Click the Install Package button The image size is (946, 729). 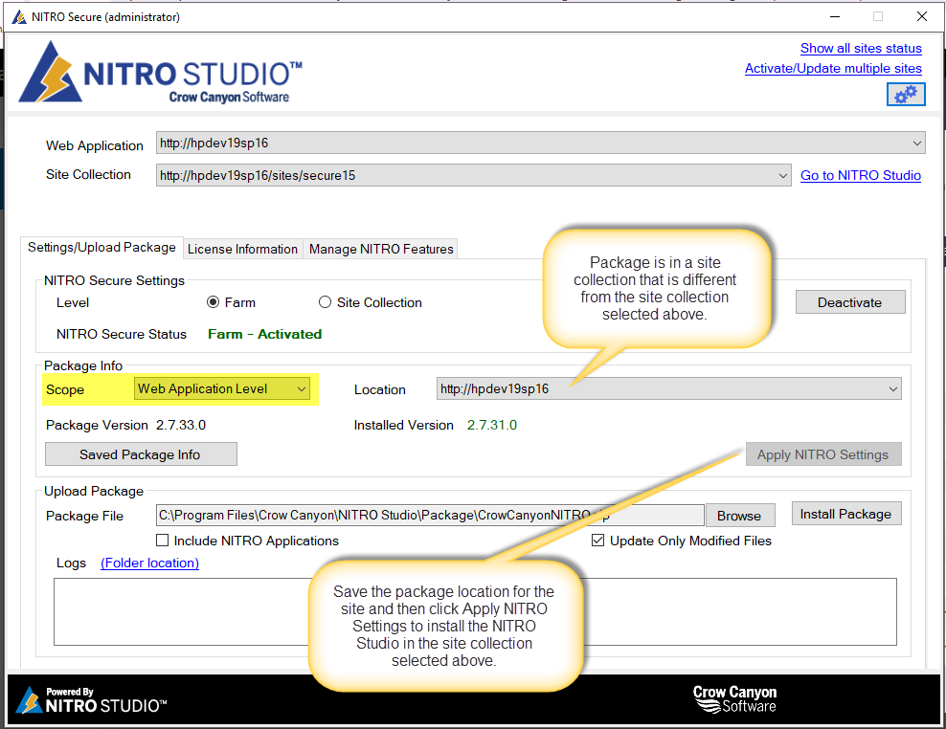coord(846,514)
